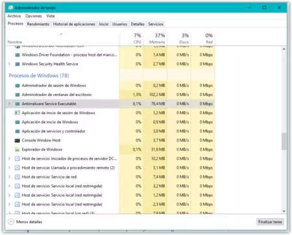The height and width of the screenshot is (235, 292).
Task: Select the Console Window Host row
Action: pos(110,140)
